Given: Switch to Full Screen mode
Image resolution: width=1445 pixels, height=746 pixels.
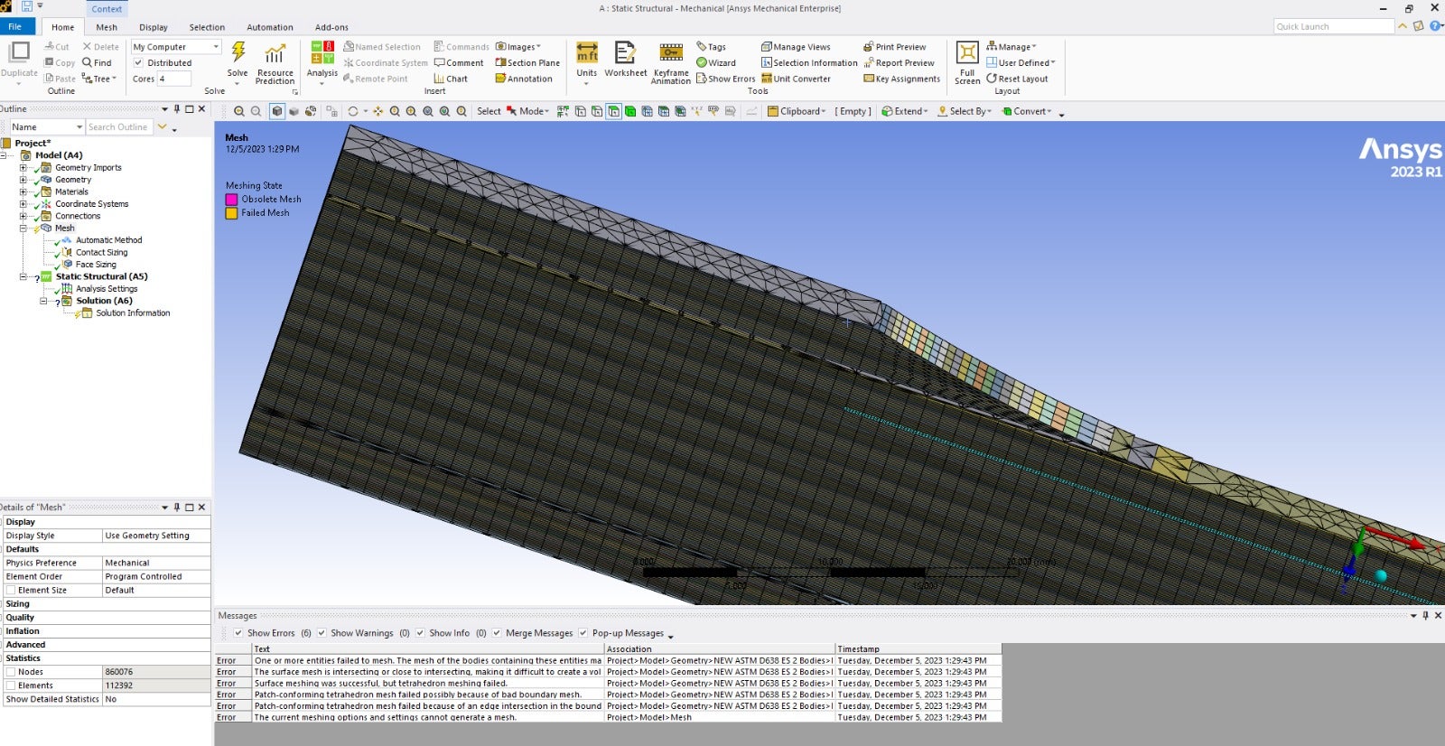Looking at the screenshot, I should click(967, 63).
